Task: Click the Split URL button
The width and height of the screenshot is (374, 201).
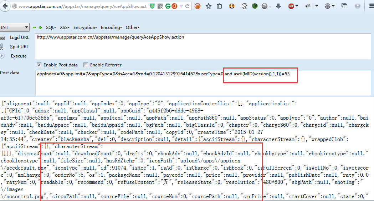Action: coord(19,47)
